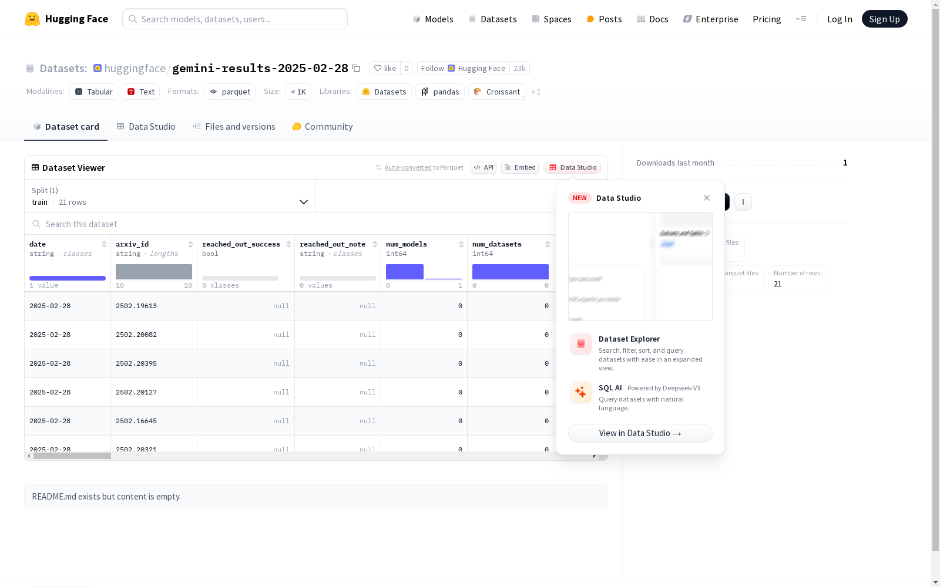This screenshot has height=587, width=940.
Task: Open the more navigation menu icon
Action: 801,19
